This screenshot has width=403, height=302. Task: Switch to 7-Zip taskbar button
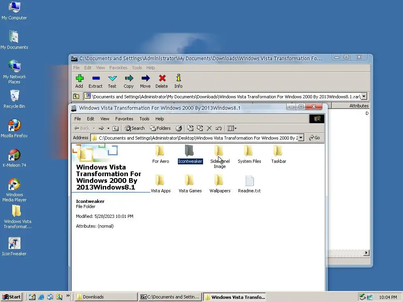pyautogui.click(x=170, y=297)
